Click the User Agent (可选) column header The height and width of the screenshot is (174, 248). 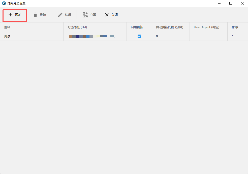(x=206, y=27)
